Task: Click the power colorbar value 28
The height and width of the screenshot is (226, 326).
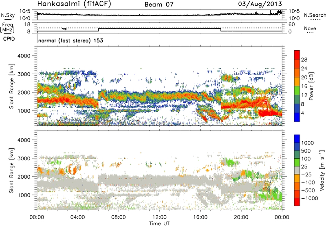Action: pyautogui.click(x=304, y=60)
